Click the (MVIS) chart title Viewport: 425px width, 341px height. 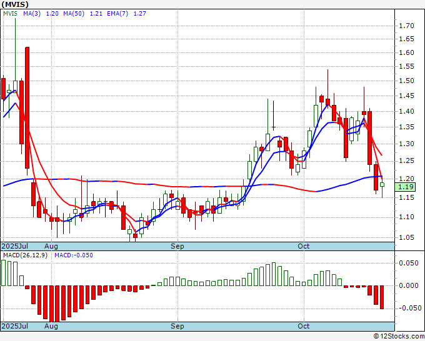[15, 4]
